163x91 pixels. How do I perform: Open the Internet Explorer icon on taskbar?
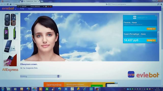click(x=85, y=89)
